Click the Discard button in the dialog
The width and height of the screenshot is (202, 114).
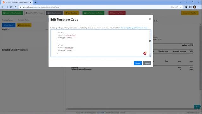[x=147, y=63]
